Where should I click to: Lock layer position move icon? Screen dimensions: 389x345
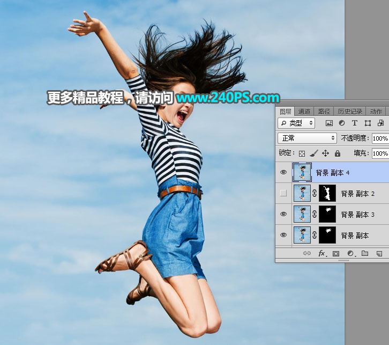[x=325, y=153]
